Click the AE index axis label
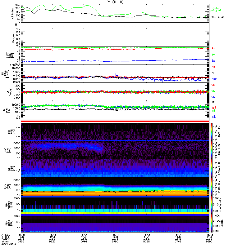Image resolution: width=233 pixels, height=248 pixels. click(x=13, y=14)
